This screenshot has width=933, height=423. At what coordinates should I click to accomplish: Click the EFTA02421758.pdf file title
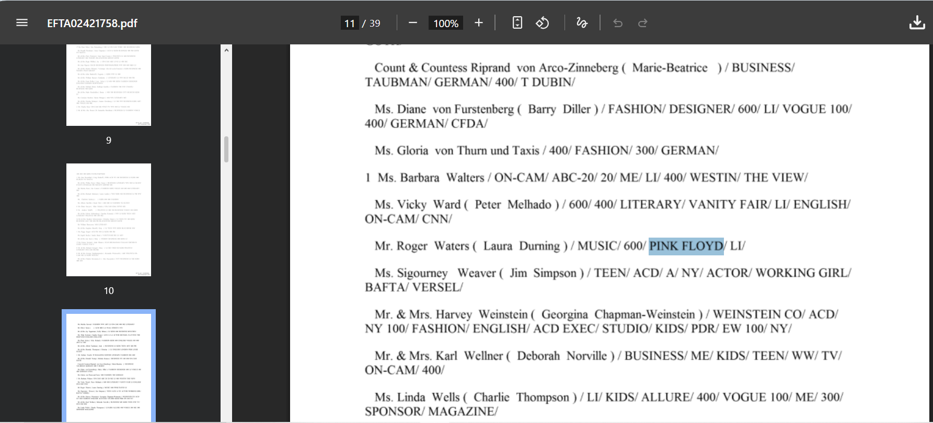tap(93, 23)
